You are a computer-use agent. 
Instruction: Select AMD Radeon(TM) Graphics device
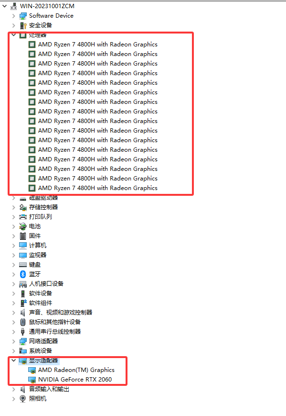tap(76, 370)
